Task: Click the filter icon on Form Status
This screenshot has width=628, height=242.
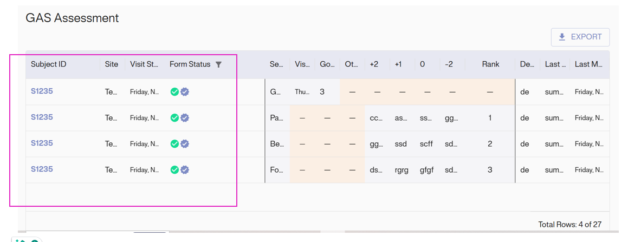Action: (x=218, y=64)
